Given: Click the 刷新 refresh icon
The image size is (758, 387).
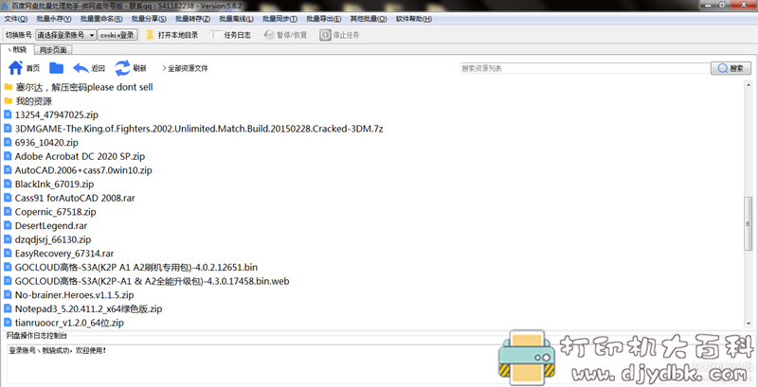Looking at the screenshot, I should (x=123, y=68).
